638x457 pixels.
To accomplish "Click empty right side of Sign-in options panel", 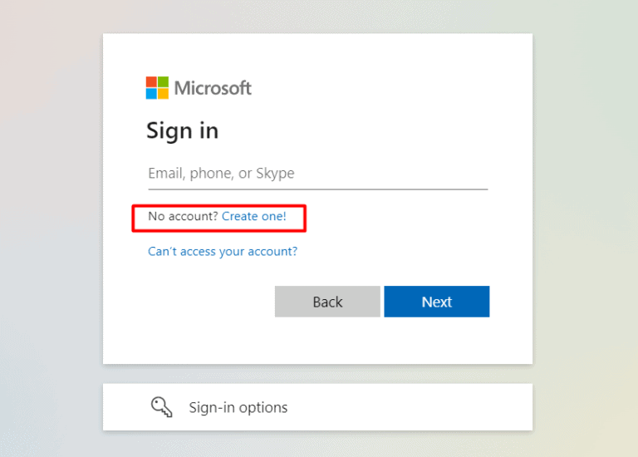I will pyautogui.click(x=432, y=407).
